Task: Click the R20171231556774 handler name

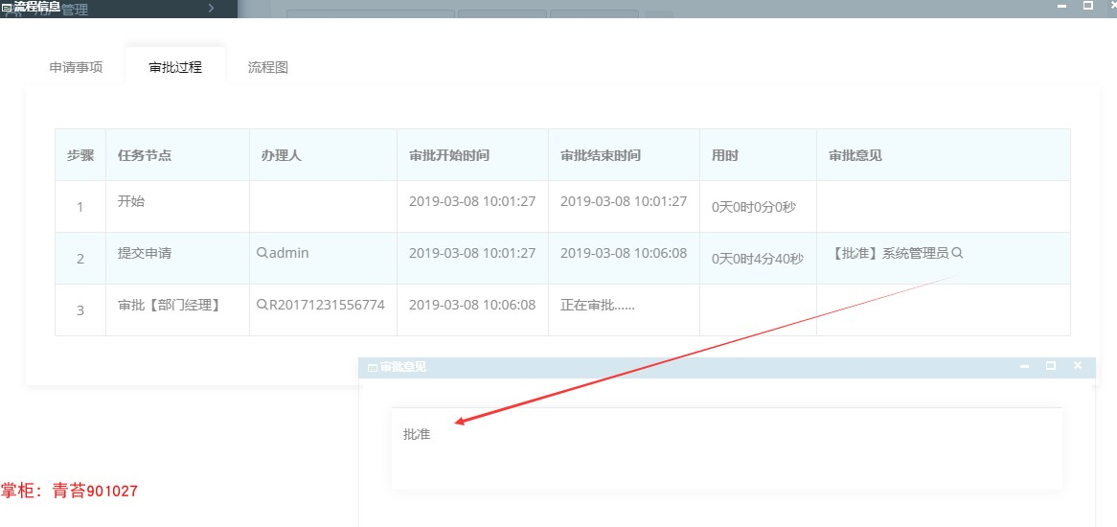Action: 327,304
